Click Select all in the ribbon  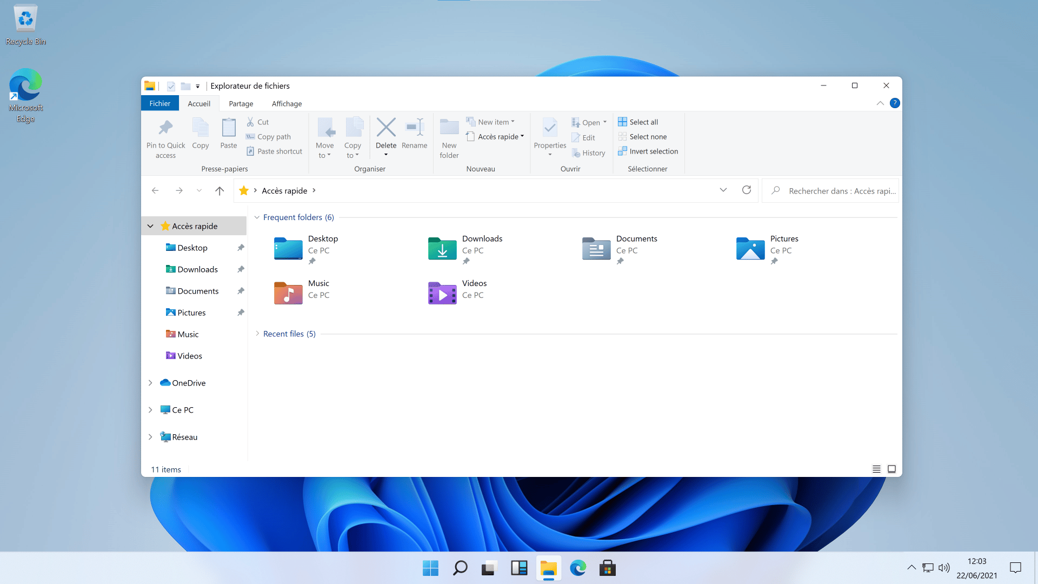[x=638, y=122]
